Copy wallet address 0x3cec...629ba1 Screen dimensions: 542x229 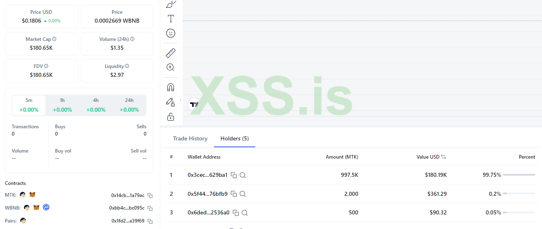click(234, 175)
